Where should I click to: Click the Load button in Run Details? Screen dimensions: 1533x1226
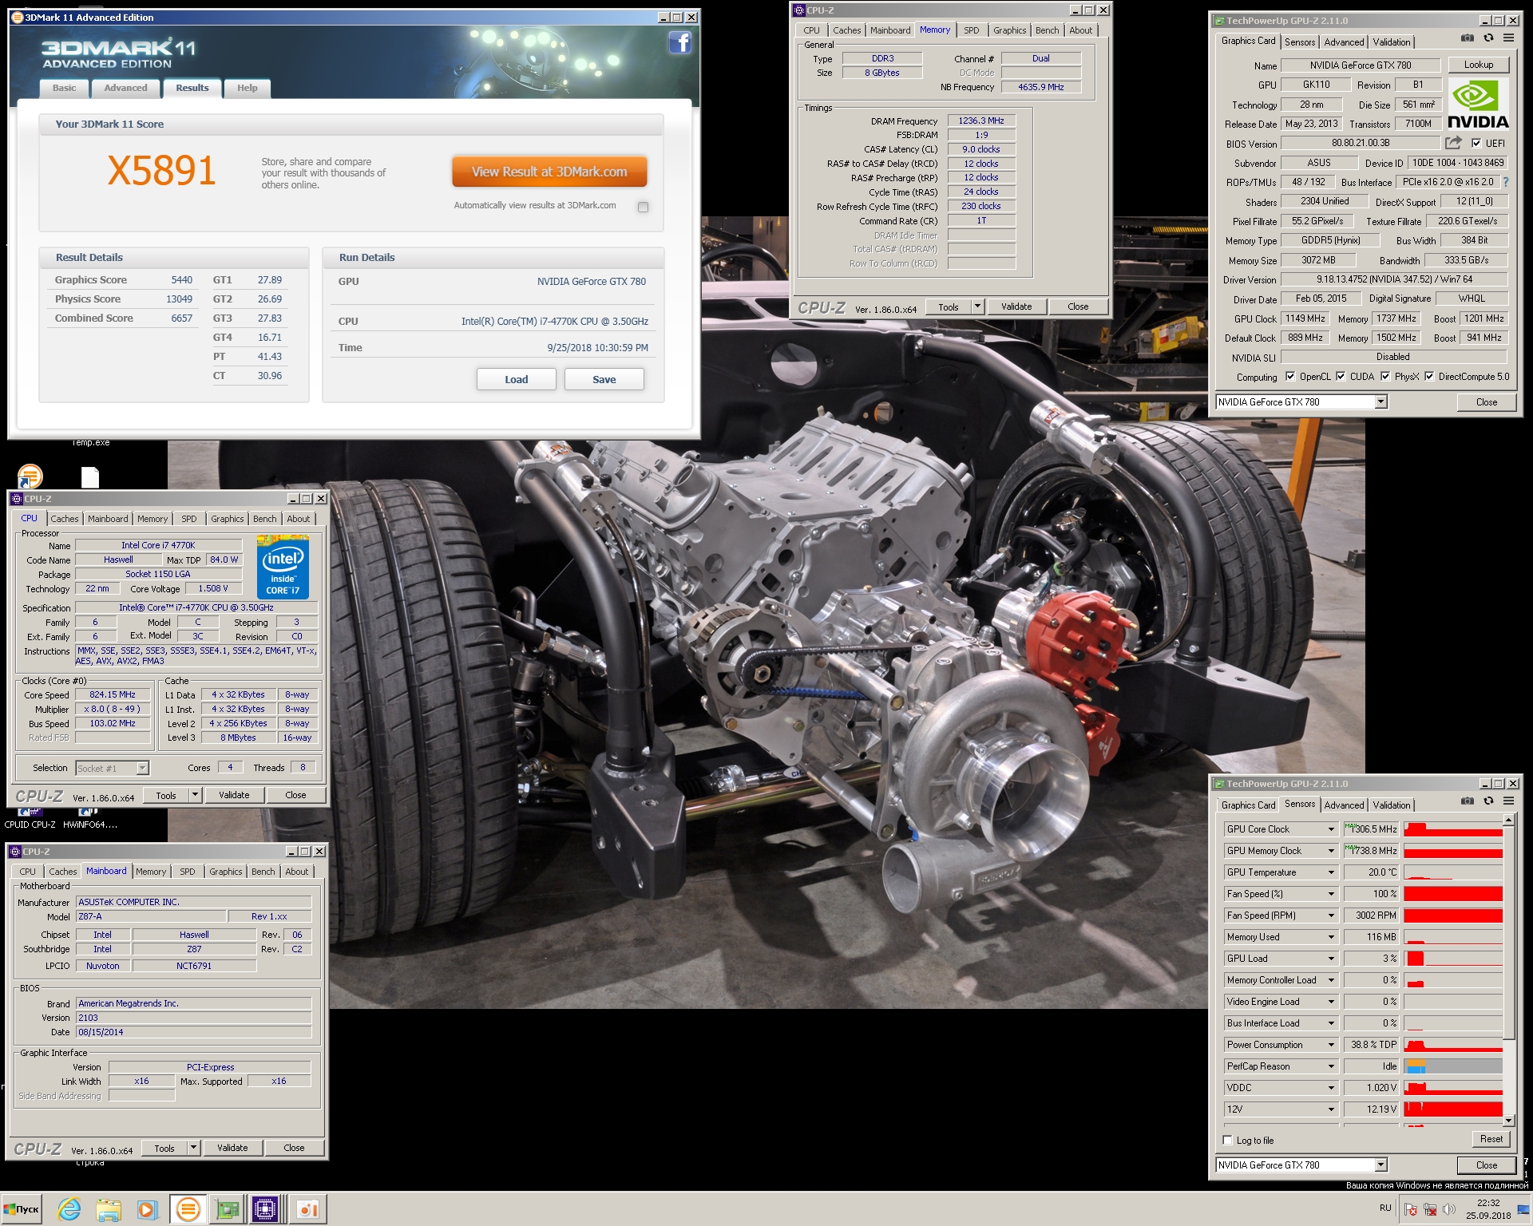517,379
